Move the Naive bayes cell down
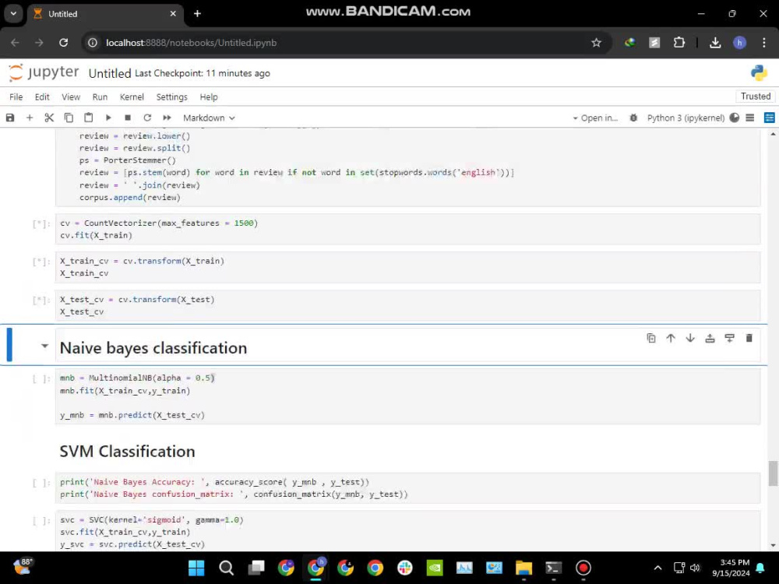This screenshot has height=584, width=779. click(x=690, y=338)
